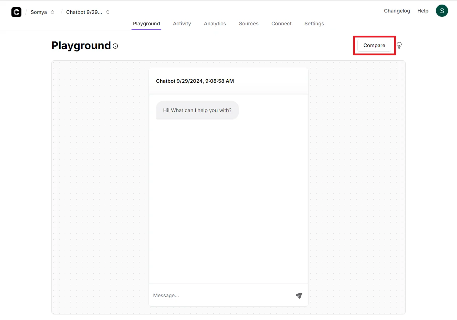Click the info icon beside Playground
Viewport: 457px width, 320px height.
click(x=115, y=46)
